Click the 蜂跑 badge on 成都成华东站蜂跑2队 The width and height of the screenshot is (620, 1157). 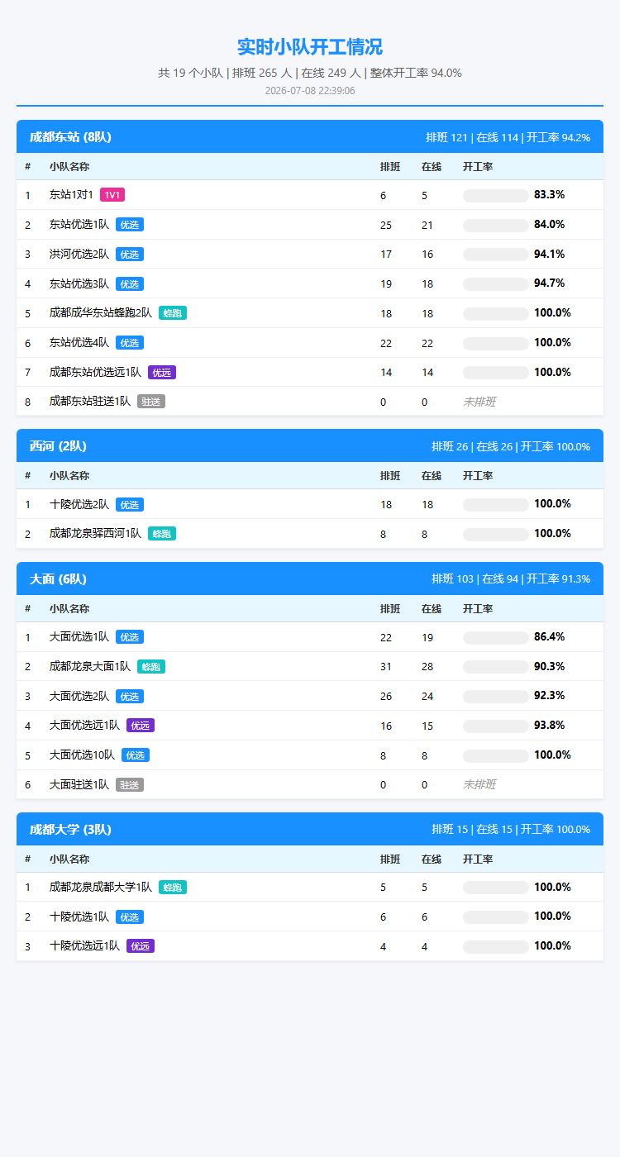[x=173, y=313]
